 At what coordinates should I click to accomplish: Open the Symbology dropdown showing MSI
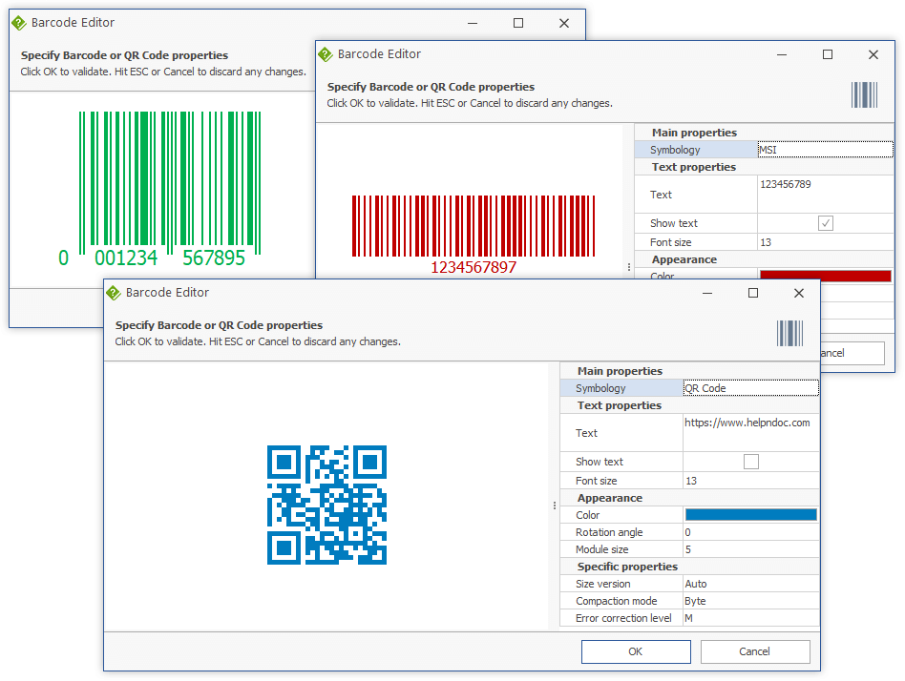(x=825, y=150)
